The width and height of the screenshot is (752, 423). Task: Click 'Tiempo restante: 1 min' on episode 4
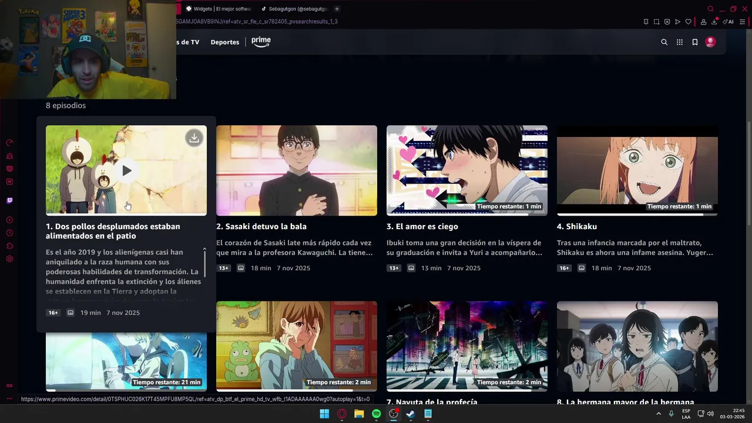[679, 206]
